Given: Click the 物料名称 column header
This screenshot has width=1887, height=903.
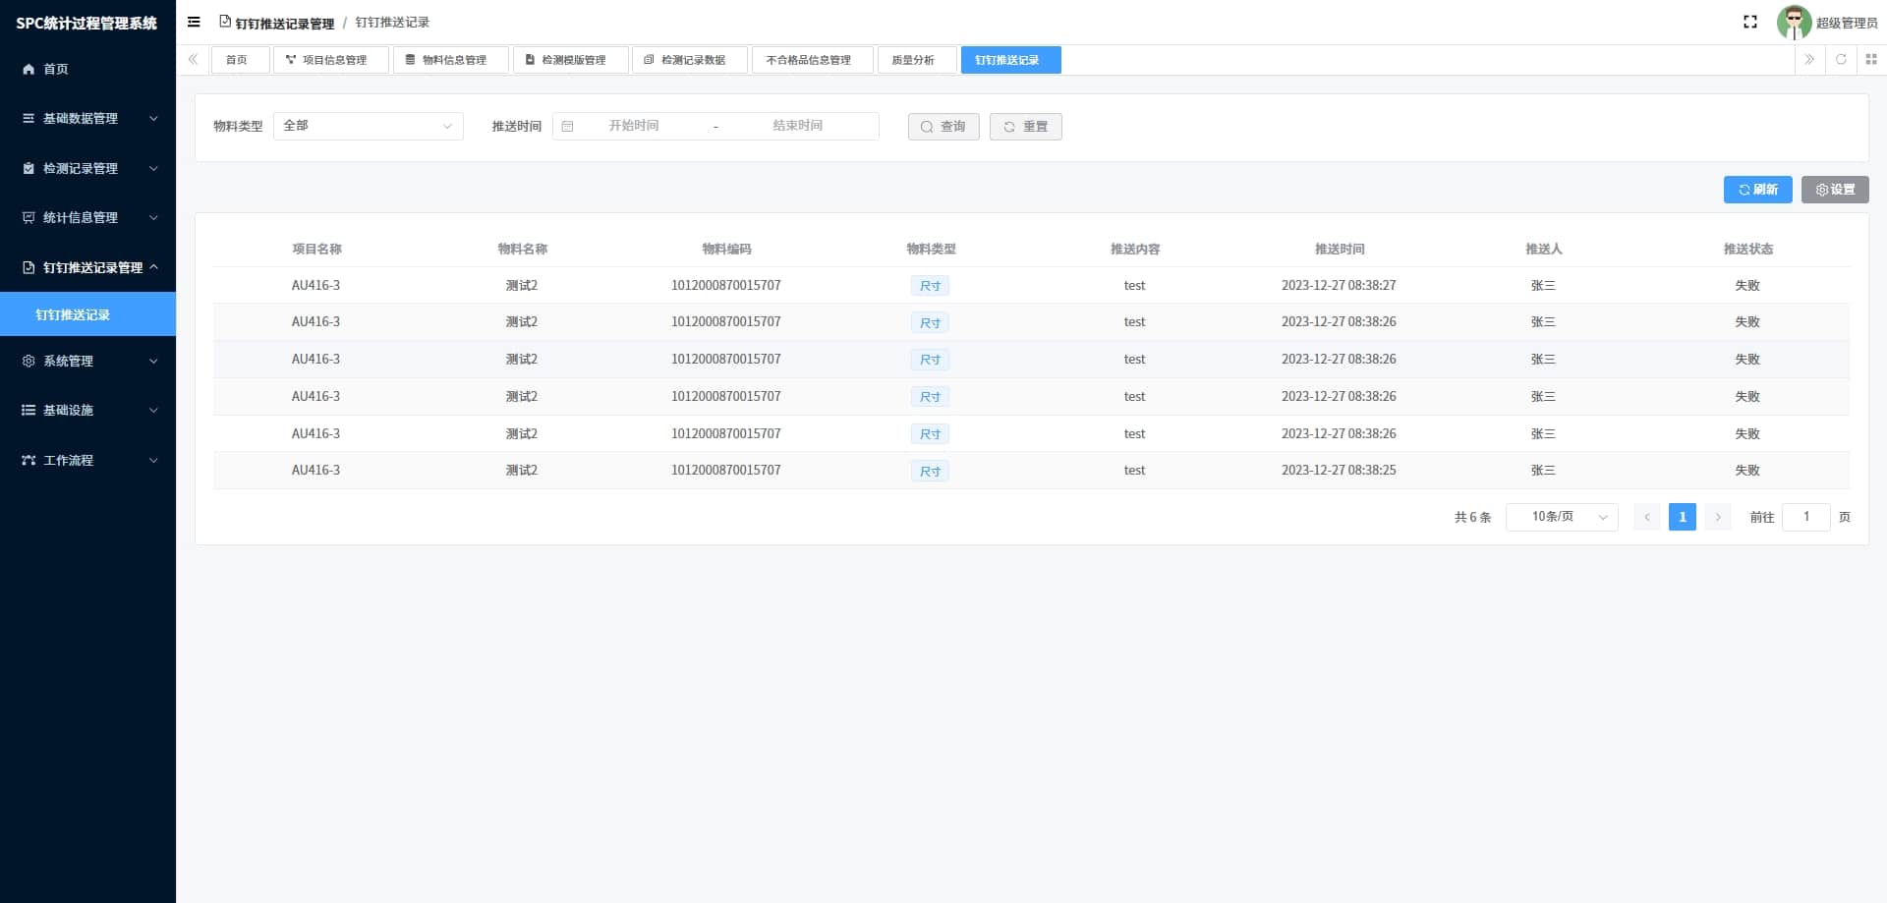Looking at the screenshot, I should coord(522,249).
